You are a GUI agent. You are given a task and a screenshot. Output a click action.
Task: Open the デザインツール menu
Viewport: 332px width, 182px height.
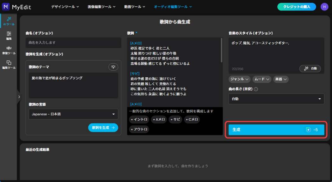pyautogui.click(x=65, y=7)
